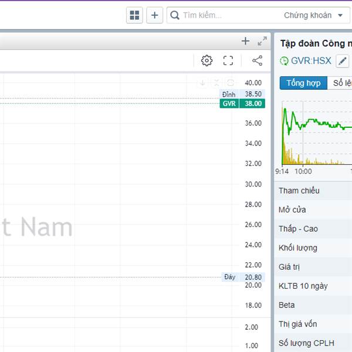This screenshot has height=352, width=352.
Task: Click the plus icon in panel header
Action: (246, 41)
